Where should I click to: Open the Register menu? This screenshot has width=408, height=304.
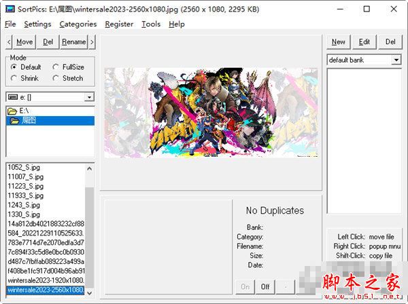click(119, 24)
